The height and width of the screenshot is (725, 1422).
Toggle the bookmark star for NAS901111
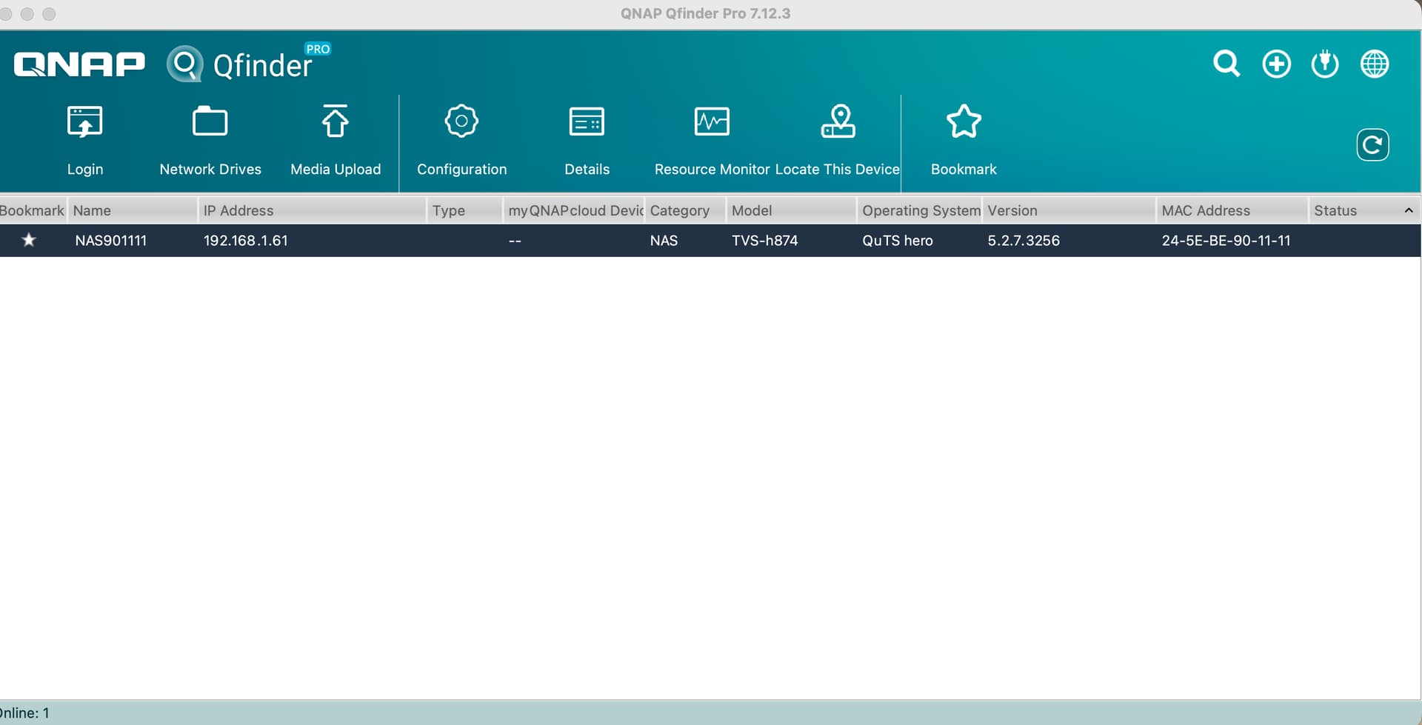point(29,240)
